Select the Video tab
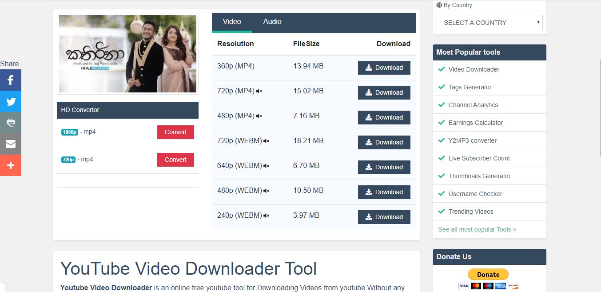The width and height of the screenshot is (601, 292). pyautogui.click(x=232, y=22)
